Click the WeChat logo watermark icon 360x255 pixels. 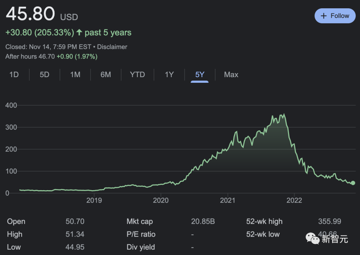tap(313, 238)
